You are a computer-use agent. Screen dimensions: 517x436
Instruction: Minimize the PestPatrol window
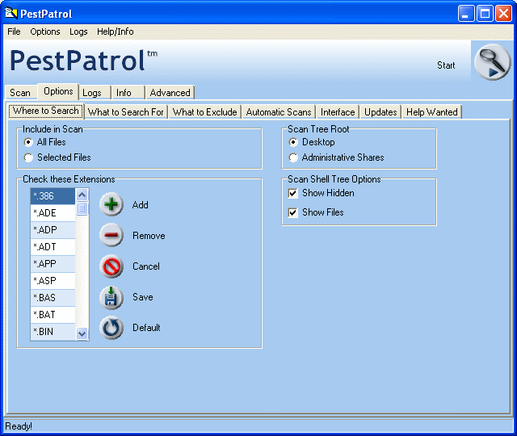pos(466,14)
